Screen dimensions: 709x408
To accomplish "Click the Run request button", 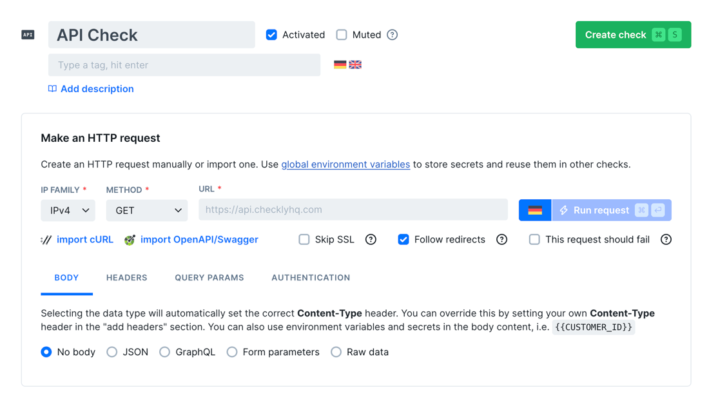I will pyautogui.click(x=612, y=210).
